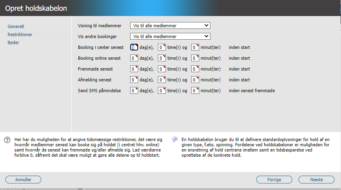Focus the Booking online senest hours field
The width and height of the screenshot is (341, 190).
point(161,58)
